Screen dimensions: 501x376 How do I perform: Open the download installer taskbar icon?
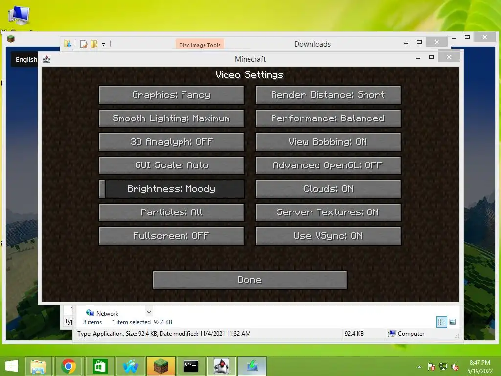[252, 366]
